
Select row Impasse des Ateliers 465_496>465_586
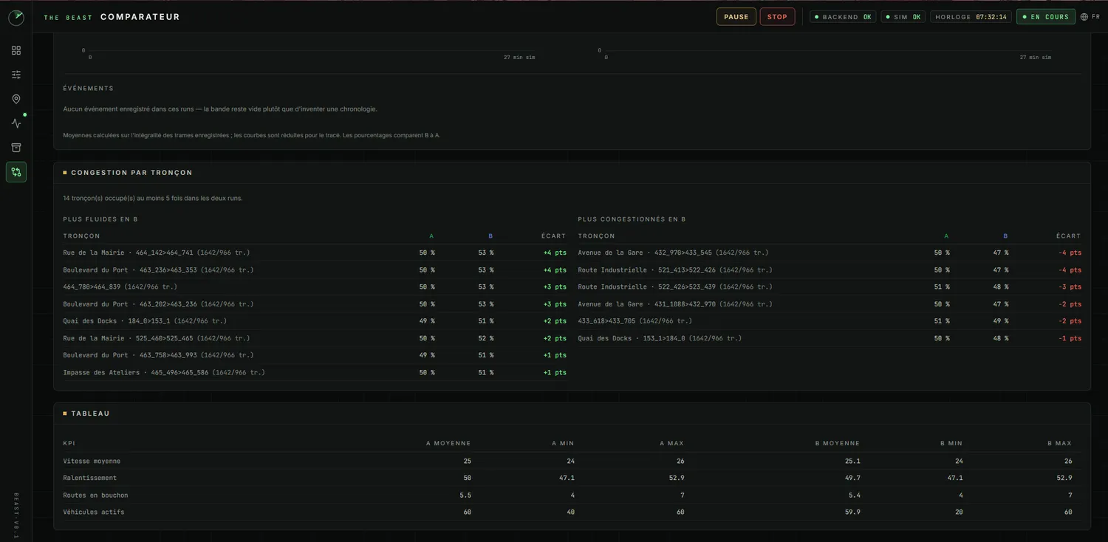point(315,372)
